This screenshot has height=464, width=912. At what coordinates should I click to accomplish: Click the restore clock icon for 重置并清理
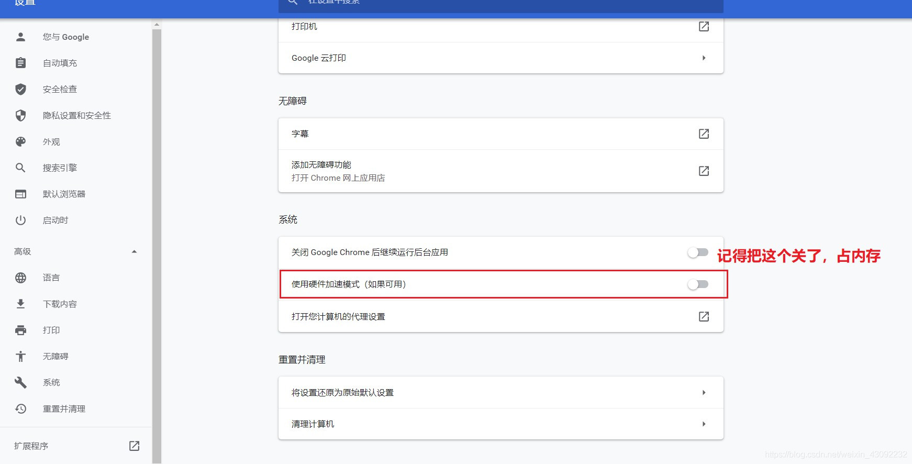20,408
